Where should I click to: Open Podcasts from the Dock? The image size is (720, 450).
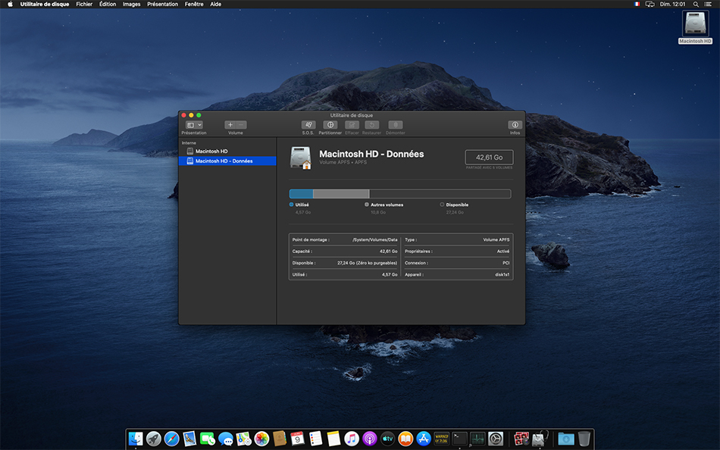(369, 439)
